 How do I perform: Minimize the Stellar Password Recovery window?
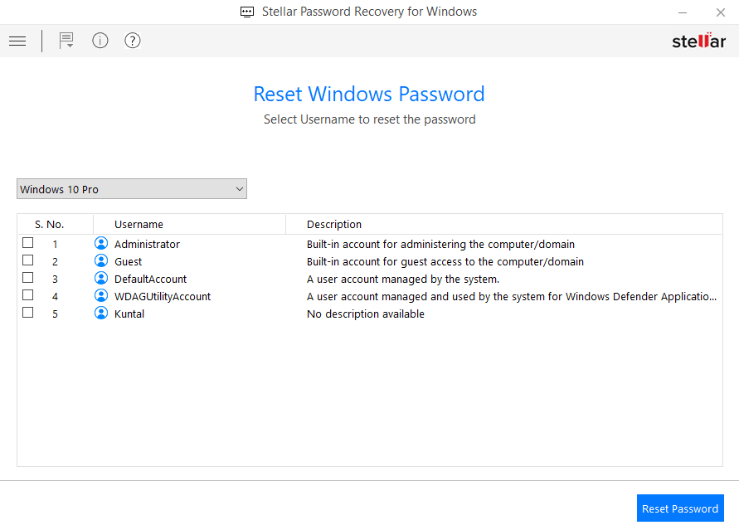(x=683, y=12)
